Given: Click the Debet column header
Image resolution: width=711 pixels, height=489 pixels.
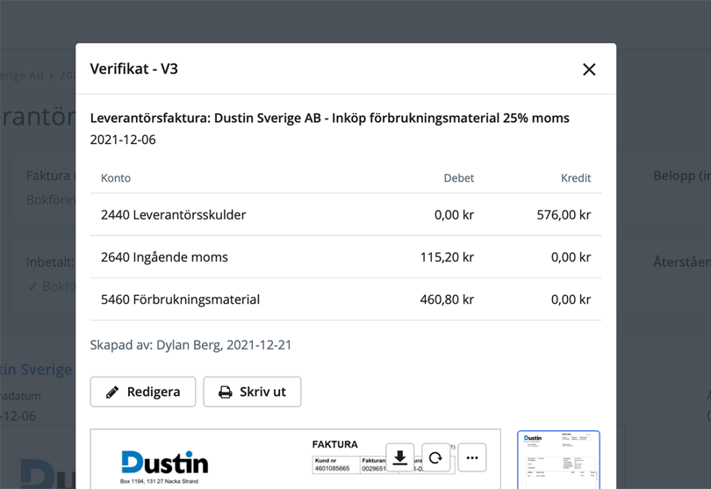Looking at the screenshot, I should [458, 178].
